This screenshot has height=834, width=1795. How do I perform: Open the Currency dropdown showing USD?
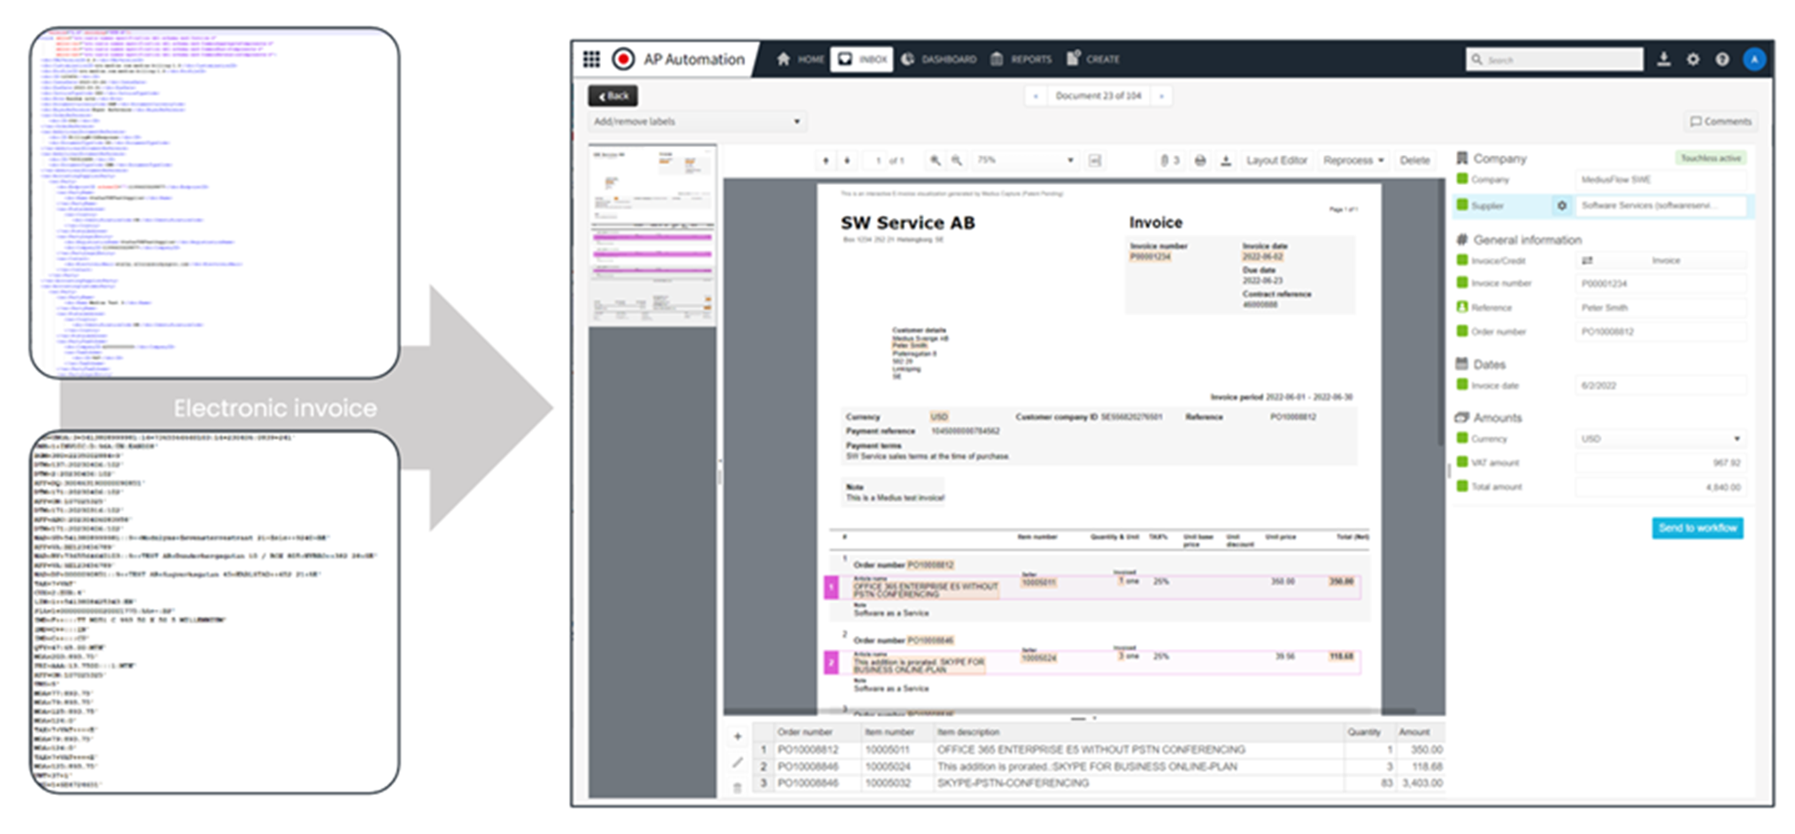(x=1660, y=438)
